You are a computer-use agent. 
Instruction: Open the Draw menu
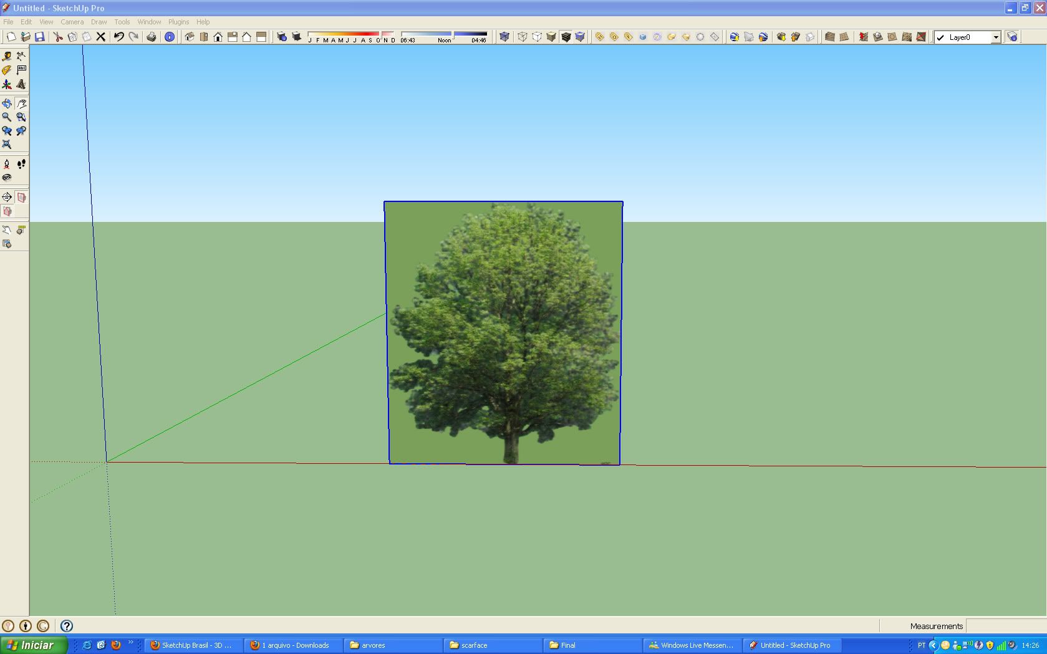(99, 22)
